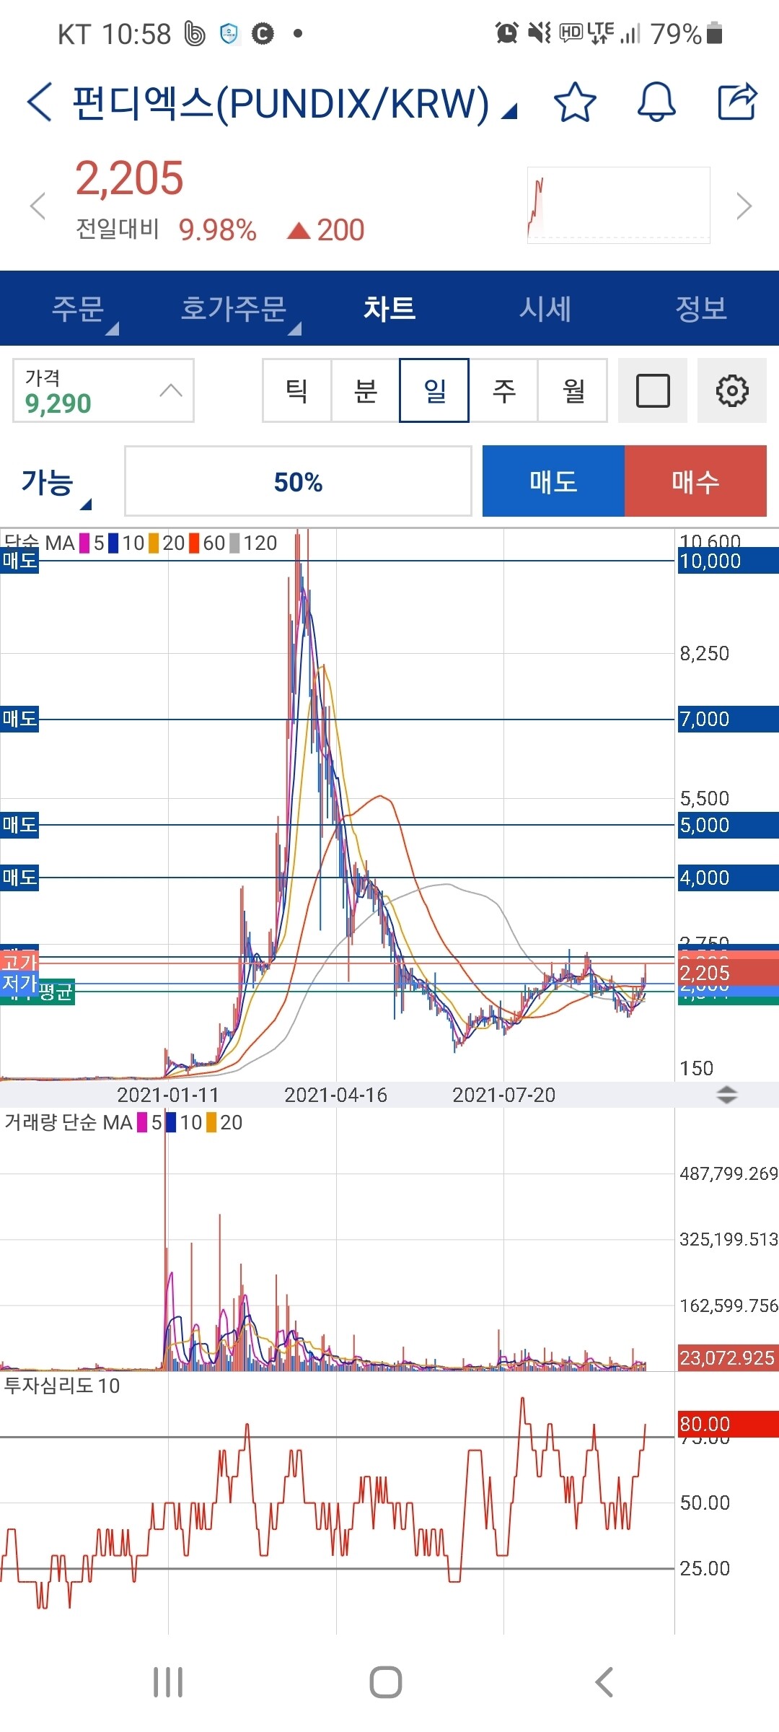Screen dimensions: 779x1732
Task: Open the 호가주문 tab
Action: 234,309
